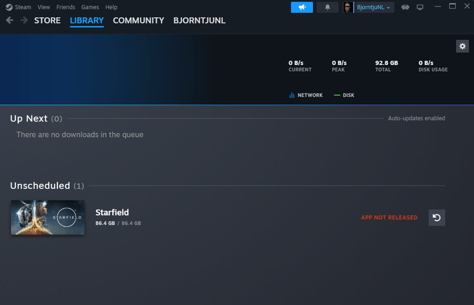Click the Starfield game thumbnail
The height and width of the screenshot is (305, 474).
48,217
